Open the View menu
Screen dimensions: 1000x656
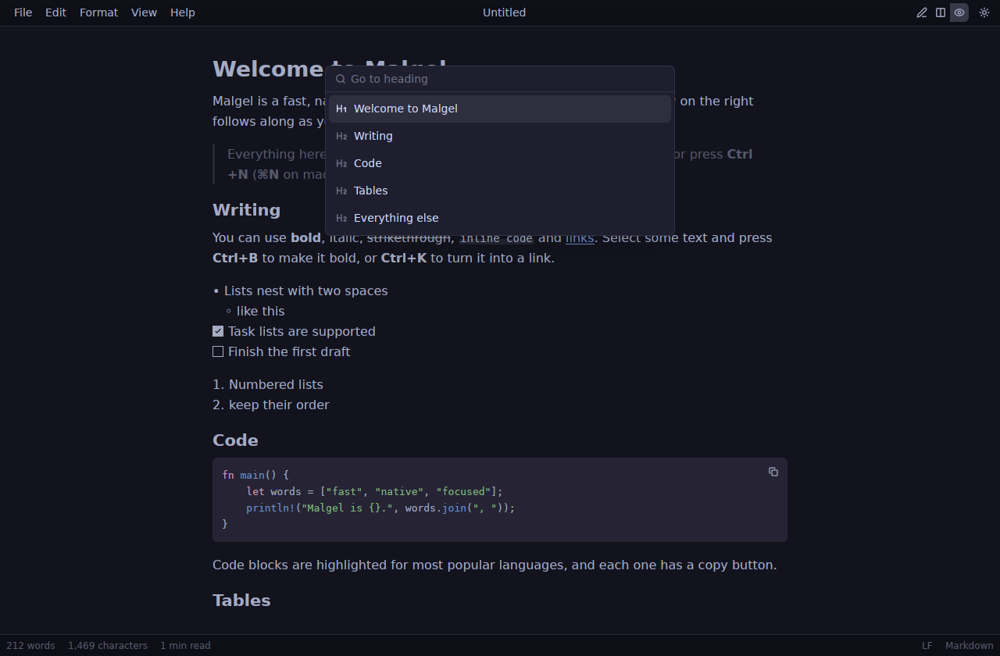(x=144, y=12)
